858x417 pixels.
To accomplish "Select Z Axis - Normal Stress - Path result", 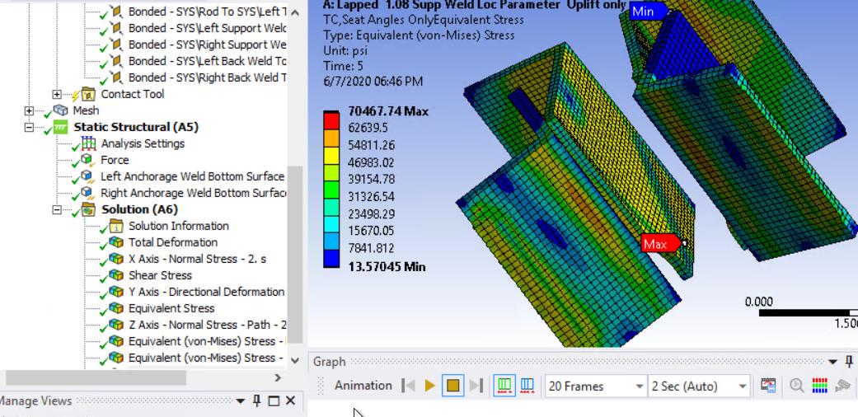I will point(207,324).
